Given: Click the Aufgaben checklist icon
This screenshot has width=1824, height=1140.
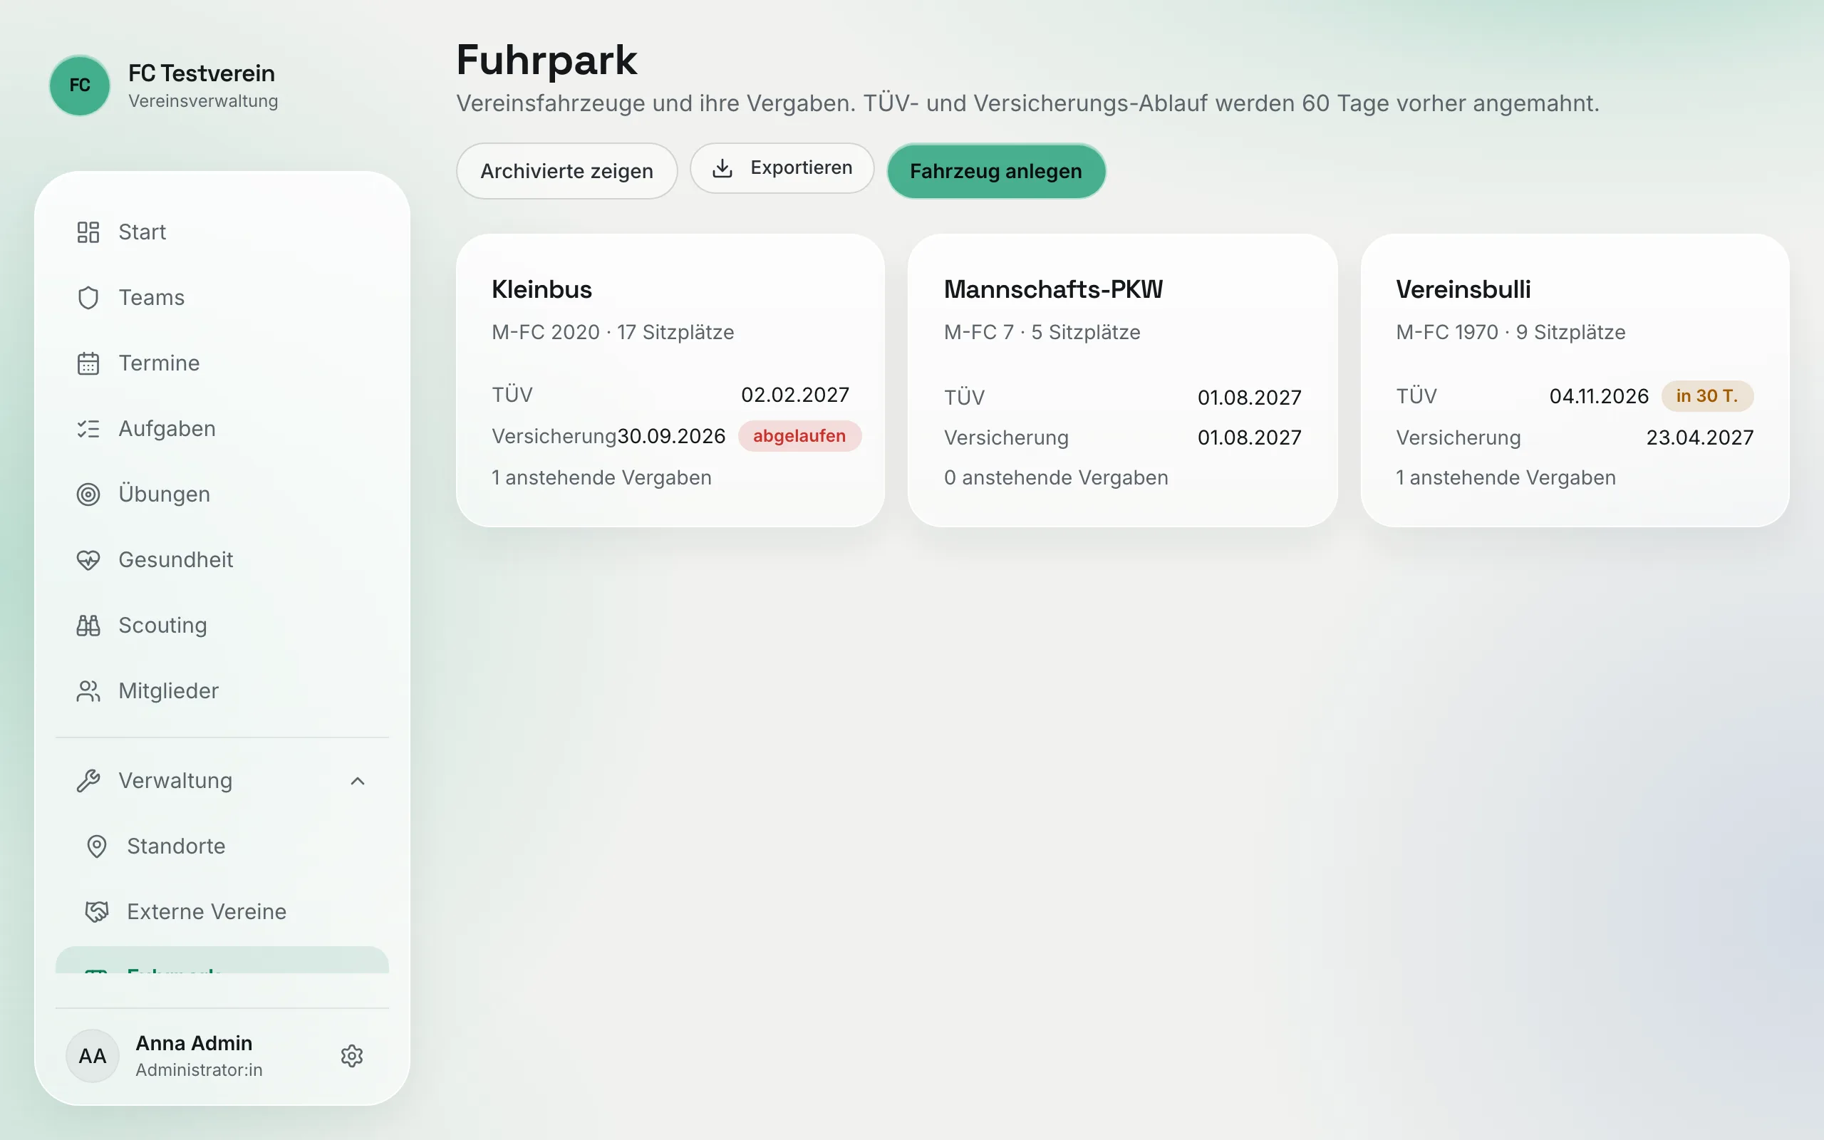Looking at the screenshot, I should pyautogui.click(x=88, y=429).
